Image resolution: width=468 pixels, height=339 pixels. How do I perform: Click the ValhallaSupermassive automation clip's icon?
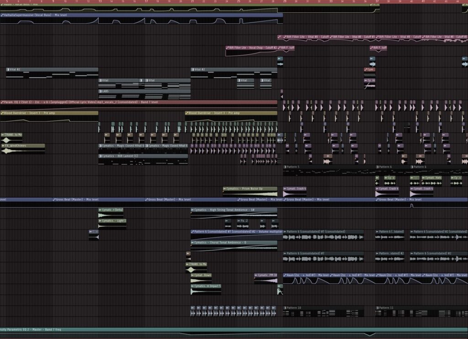click(2, 15)
